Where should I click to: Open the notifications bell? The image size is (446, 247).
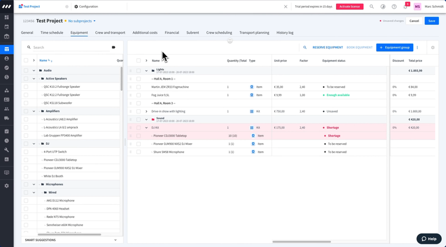405,7
